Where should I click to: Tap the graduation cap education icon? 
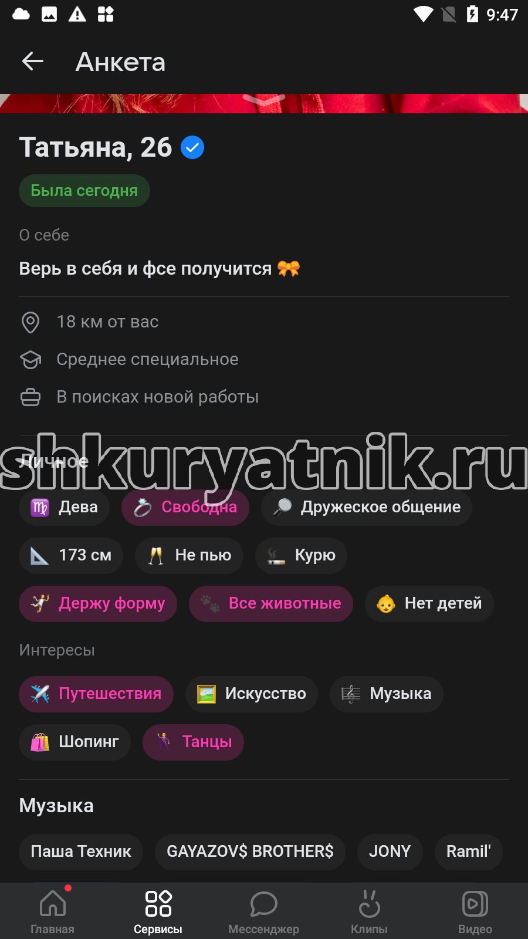pos(31,360)
